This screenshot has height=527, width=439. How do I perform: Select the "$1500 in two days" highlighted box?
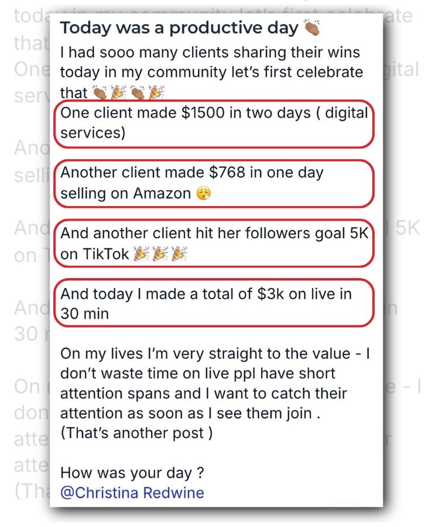coord(214,124)
